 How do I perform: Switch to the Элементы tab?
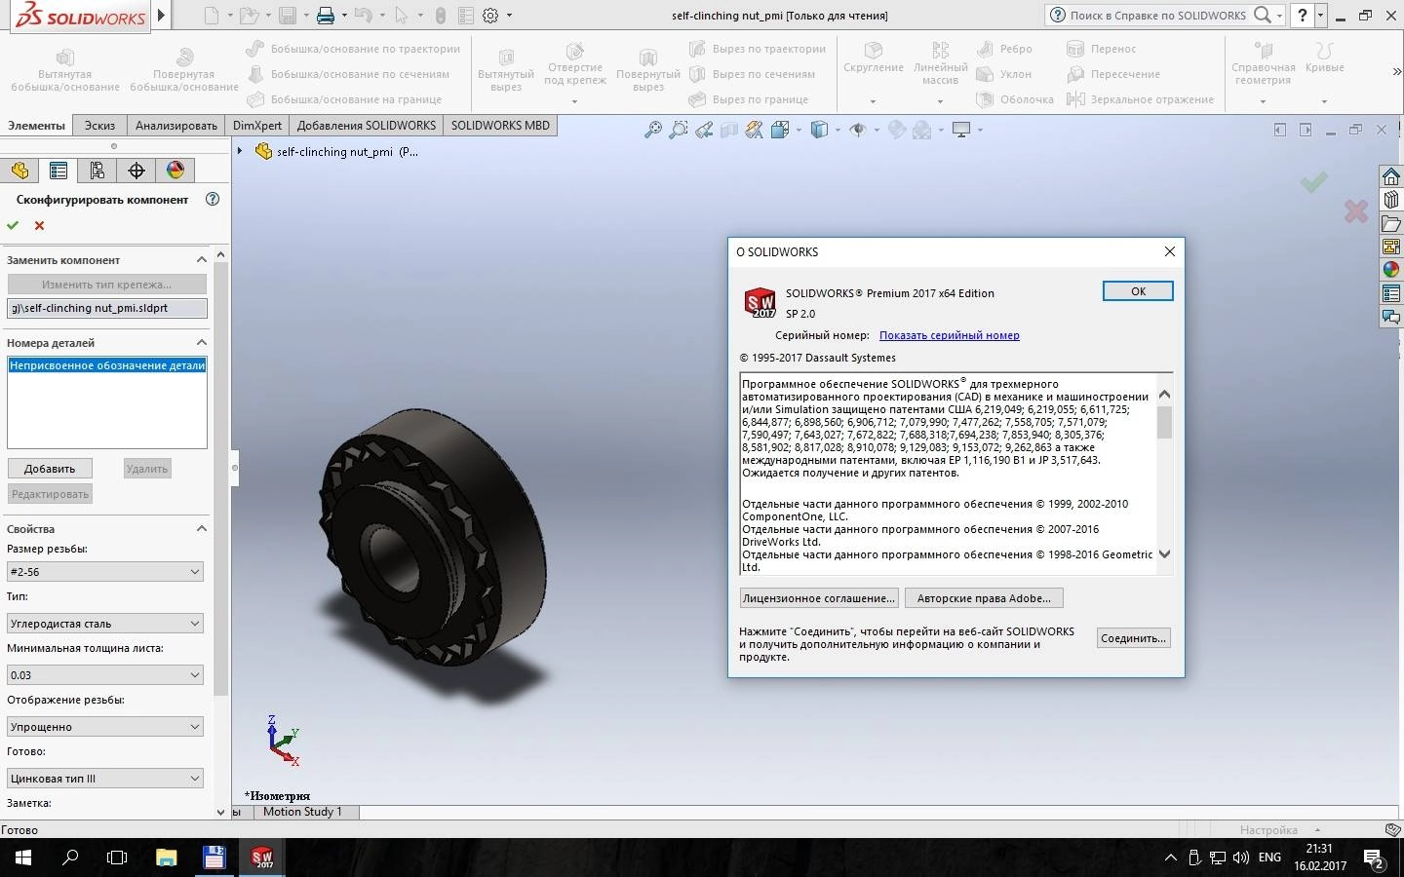36,126
